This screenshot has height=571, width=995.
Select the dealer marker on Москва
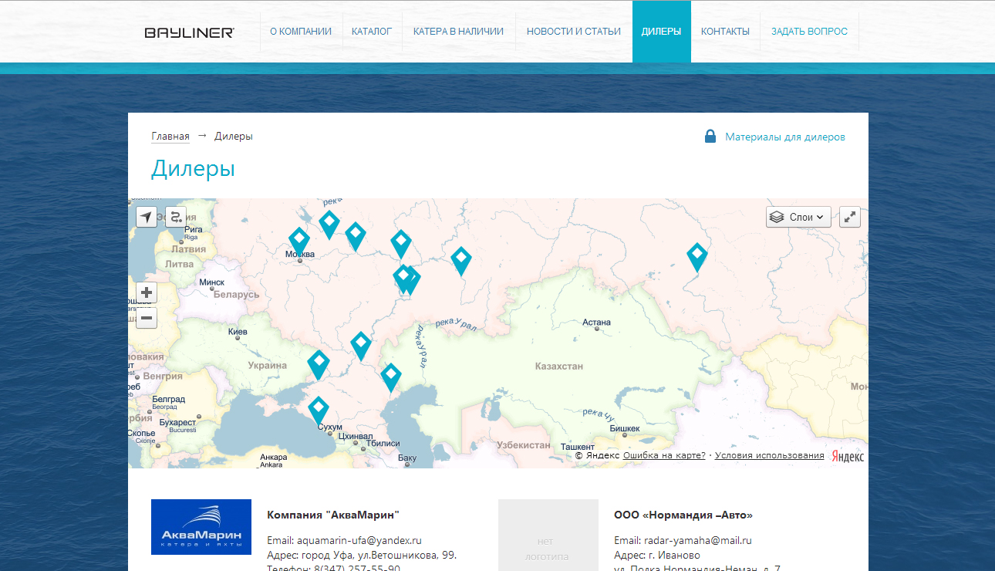click(x=299, y=242)
